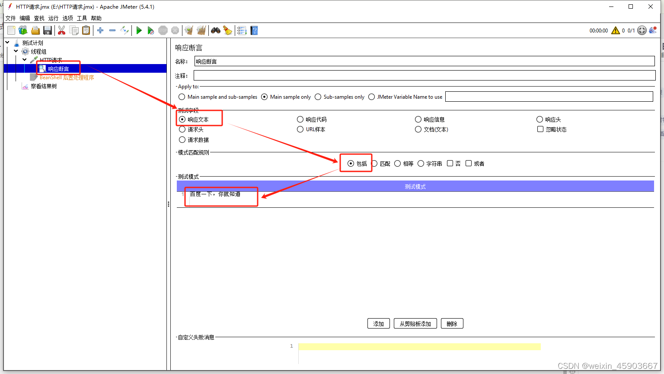Click the JMeter feather icon at top right

pyautogui.click(x=653, y=30)
